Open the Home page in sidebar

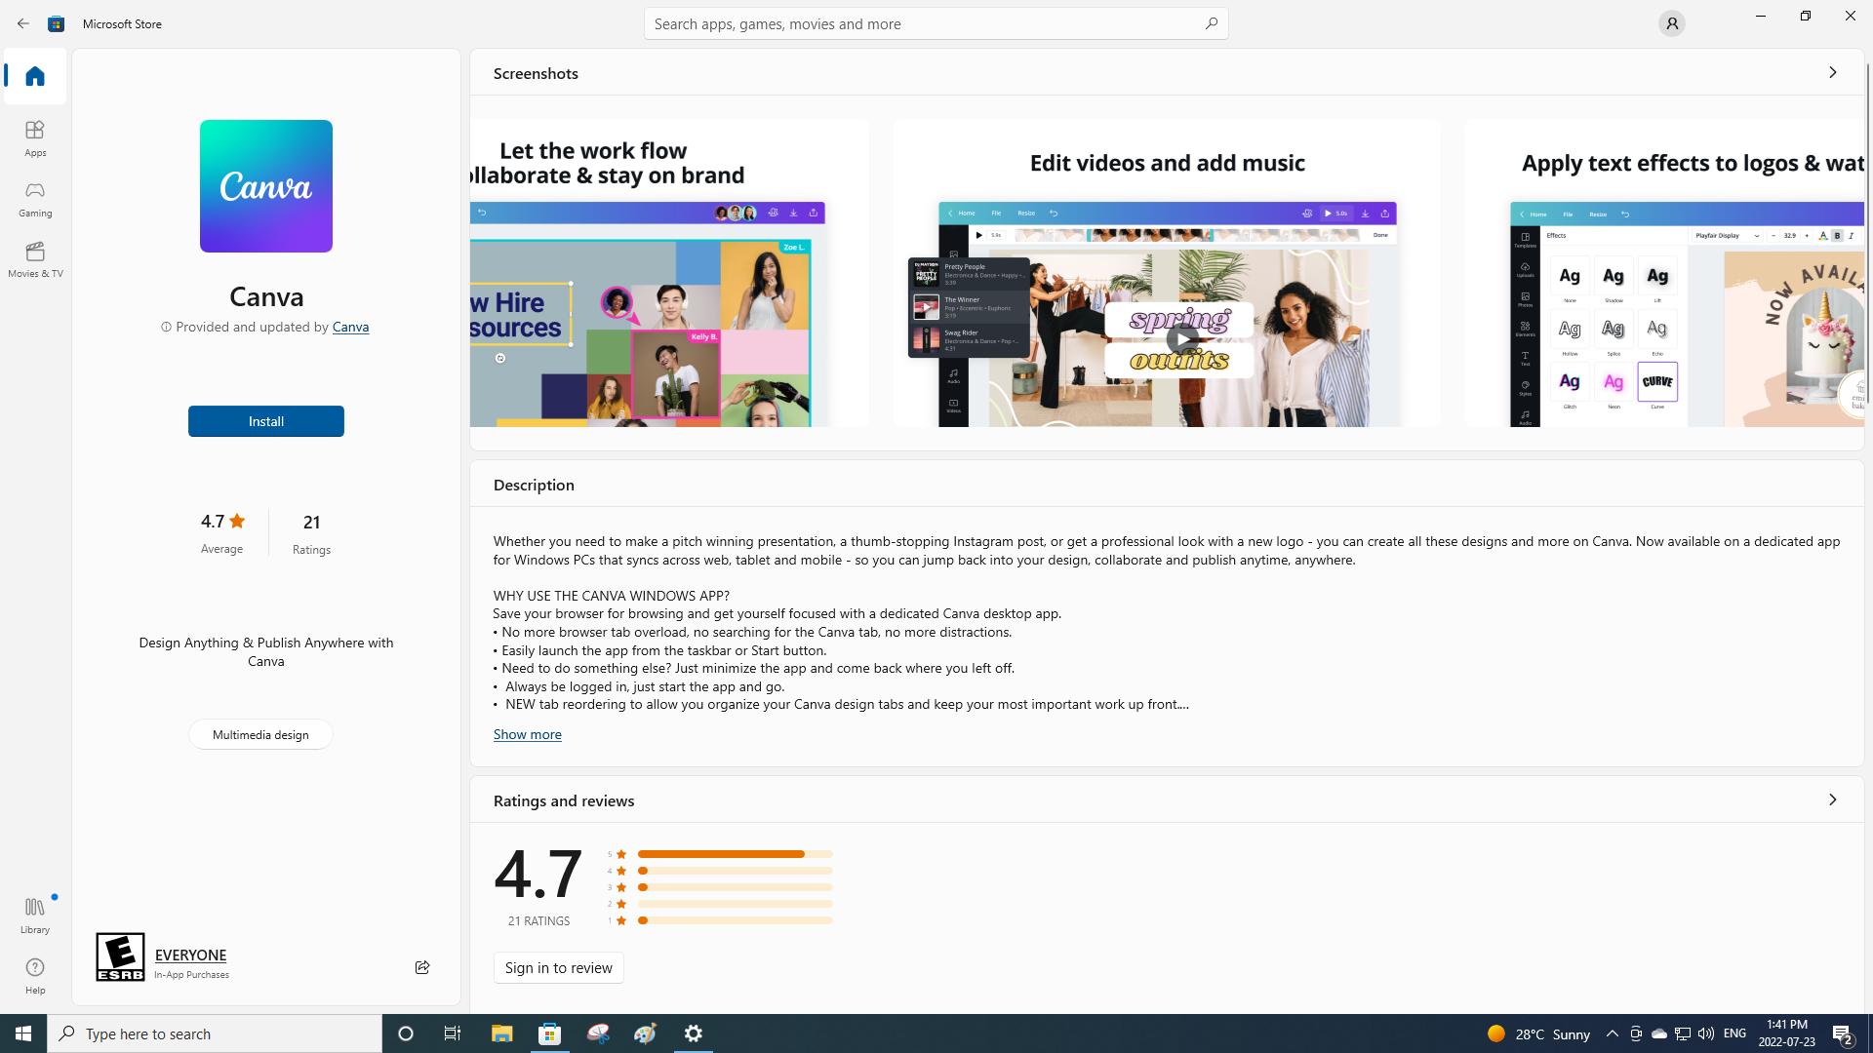pyautogui.click(x=35, y=76)
